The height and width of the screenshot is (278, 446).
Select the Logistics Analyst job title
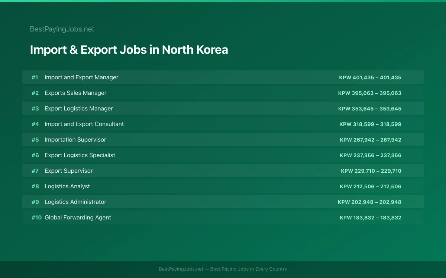click(x=67, y=186)
